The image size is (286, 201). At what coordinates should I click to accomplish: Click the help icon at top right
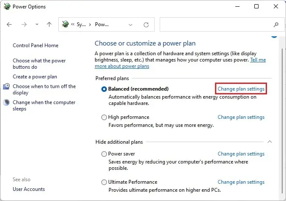(274, 36)
